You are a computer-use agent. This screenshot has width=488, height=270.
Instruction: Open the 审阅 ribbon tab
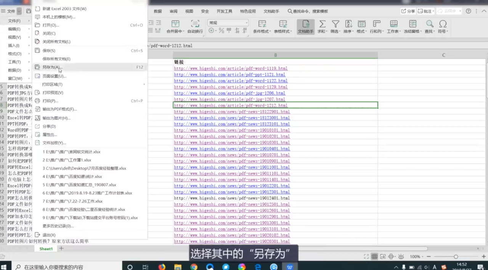173,11
